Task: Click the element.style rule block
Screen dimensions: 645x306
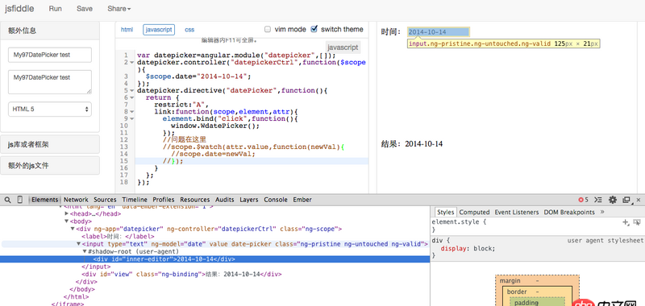Action: pyautogui.click(x=537, y=225)
